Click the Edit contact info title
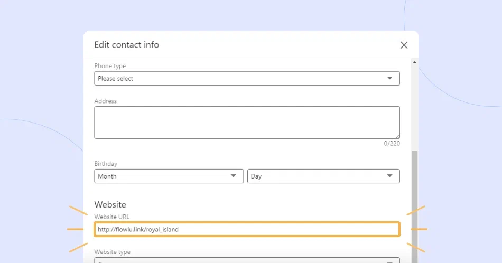Viewport: 502px width, 263px height. [x=126, y=45]
